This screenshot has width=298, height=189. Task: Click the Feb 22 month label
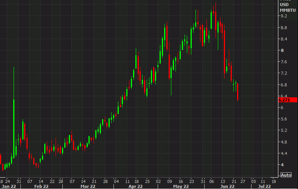click(x=41, y=186)
